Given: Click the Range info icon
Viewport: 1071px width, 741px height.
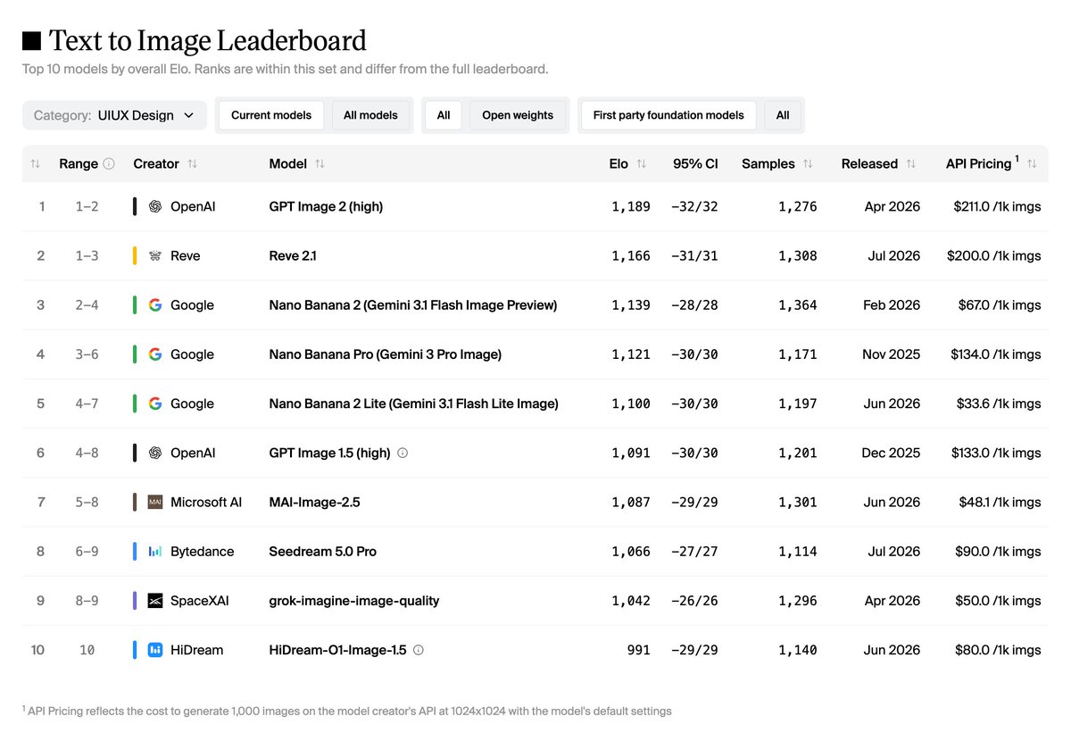Looking at the screenshot, I should (x=109, y=163).
